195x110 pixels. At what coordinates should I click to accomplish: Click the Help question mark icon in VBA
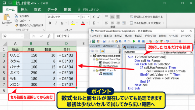click(x=180, y=41)
